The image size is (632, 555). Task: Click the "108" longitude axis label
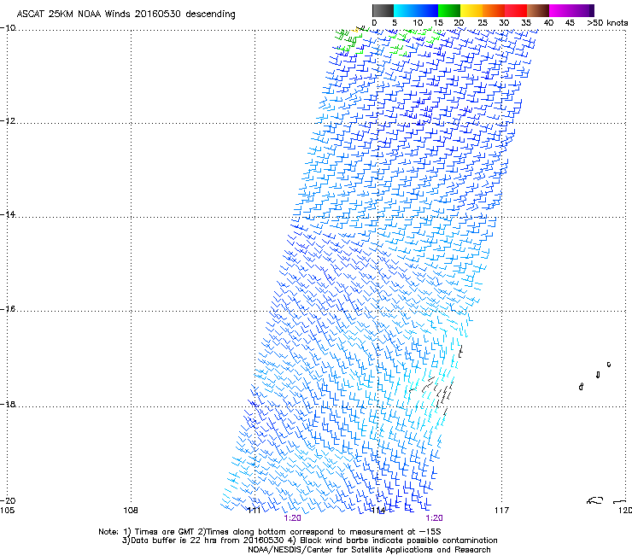click(131, 511)
